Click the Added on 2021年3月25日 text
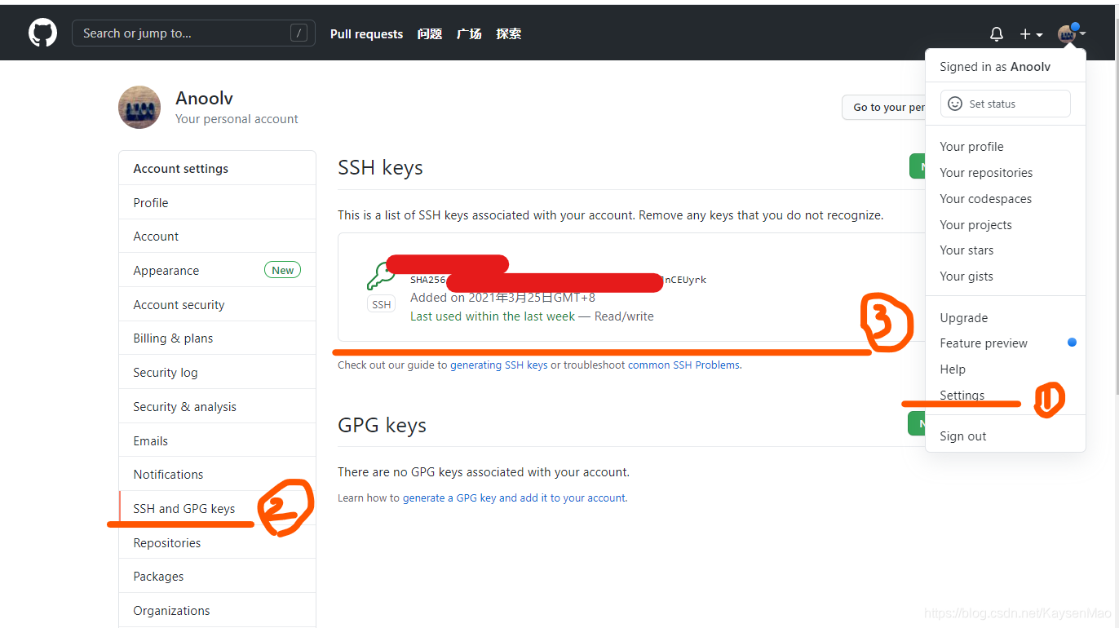The width and height of the screenshot is (1119, 628). pyautogui.click(x=502, y=298)
